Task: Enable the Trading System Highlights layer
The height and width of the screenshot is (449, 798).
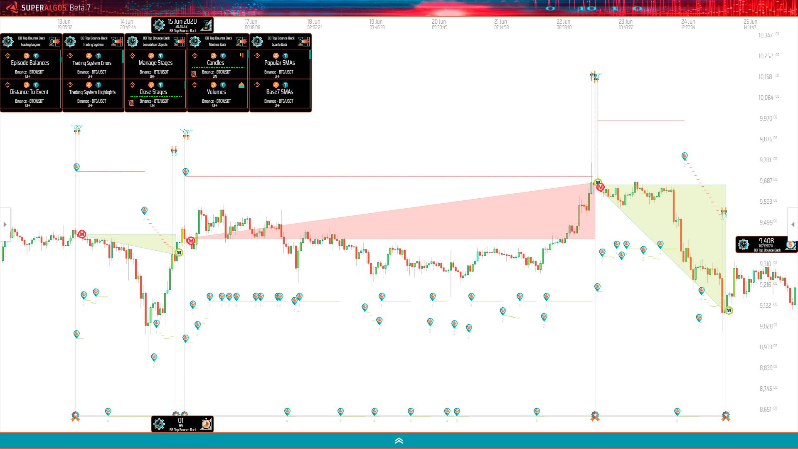Action: pyautogui.click(x=92, y=92)
